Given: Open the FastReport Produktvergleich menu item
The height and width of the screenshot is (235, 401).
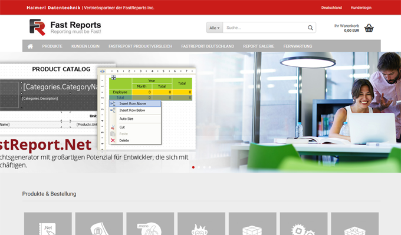Looking at the screenshot, I should [140, 46].
